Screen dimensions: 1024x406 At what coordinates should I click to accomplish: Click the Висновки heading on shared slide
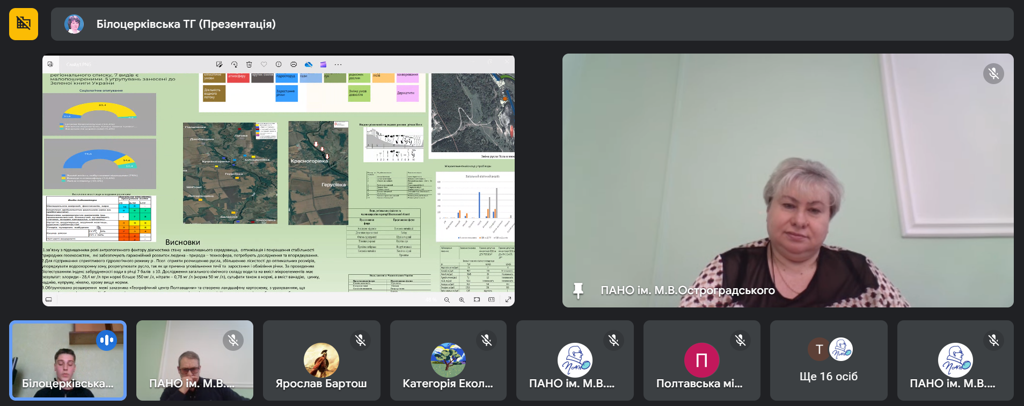pos(182,242)
